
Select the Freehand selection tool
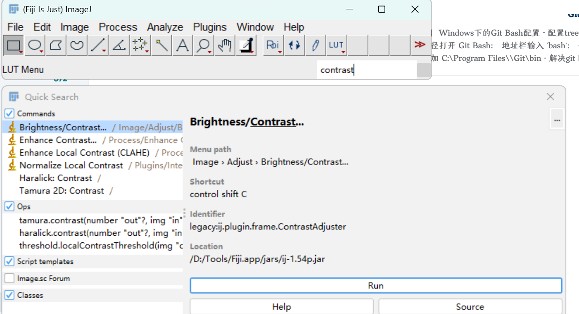(x=76, y=45)
